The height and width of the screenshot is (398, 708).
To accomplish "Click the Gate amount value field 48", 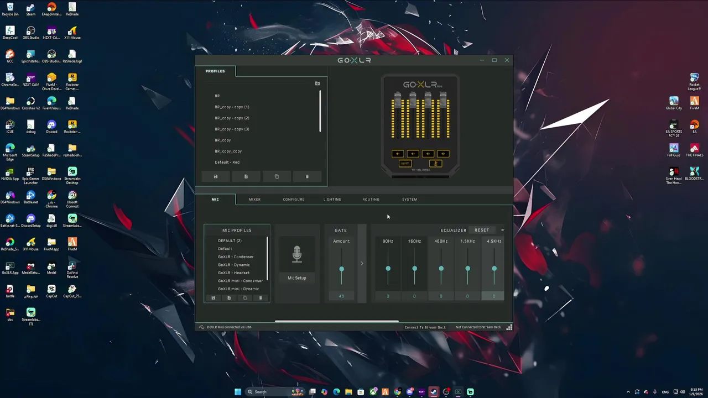I will (x=341, y=296).
